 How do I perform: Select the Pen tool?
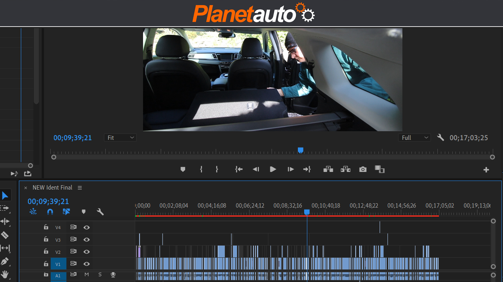(x=5, y=261)
